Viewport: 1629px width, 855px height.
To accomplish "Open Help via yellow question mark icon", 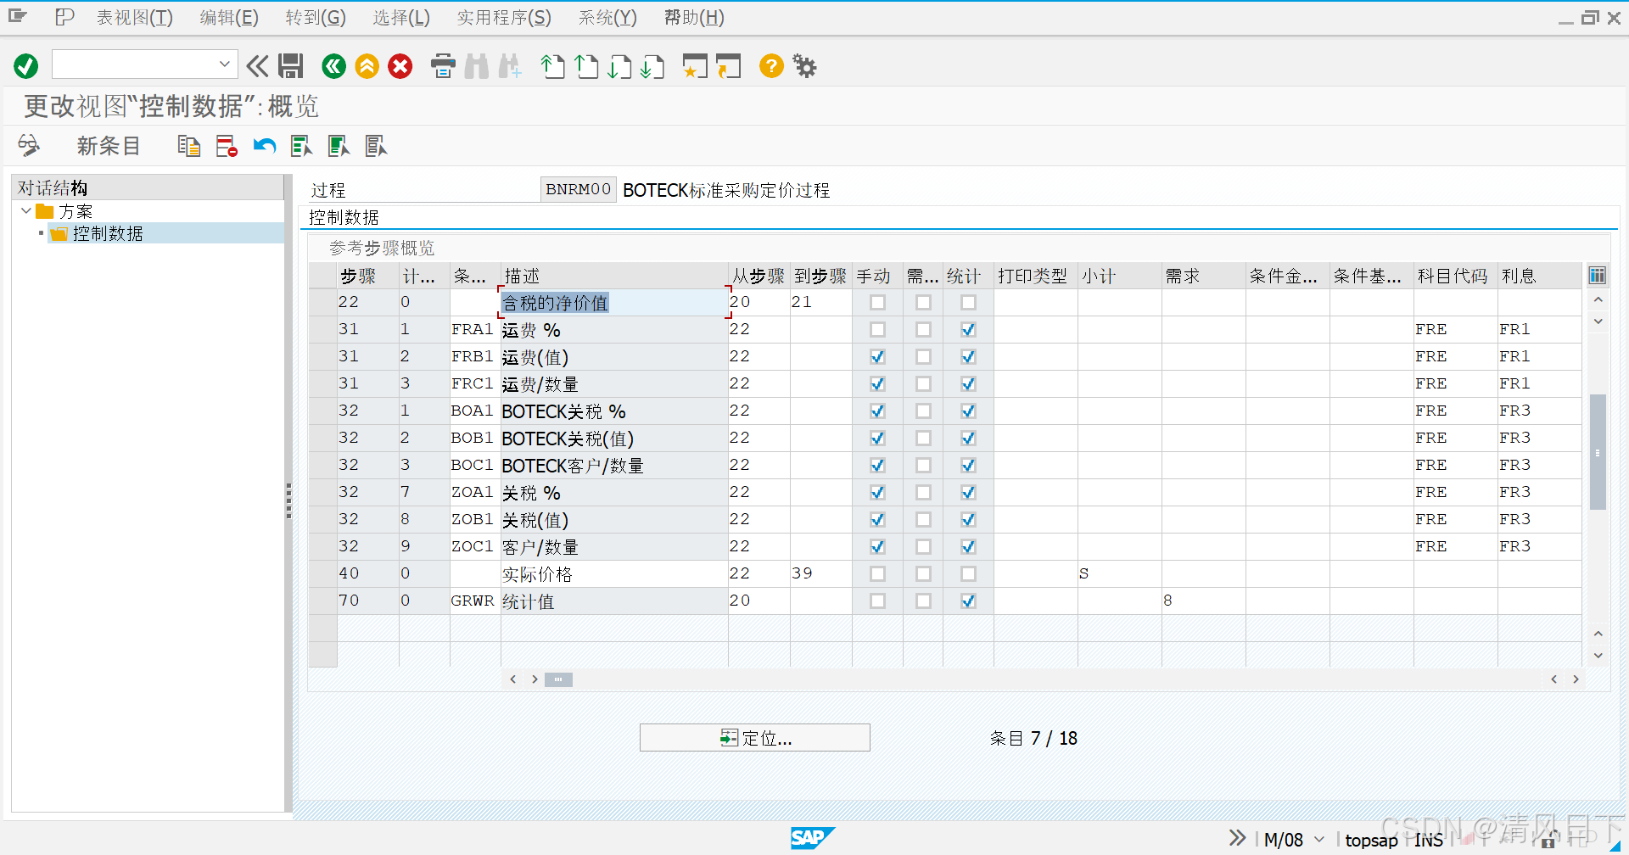I will click(771, 66).
